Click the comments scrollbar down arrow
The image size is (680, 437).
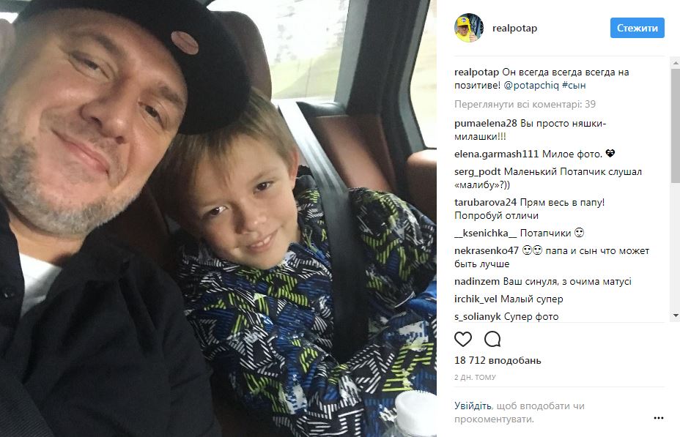pyautogui.click(x=676, y=315)
